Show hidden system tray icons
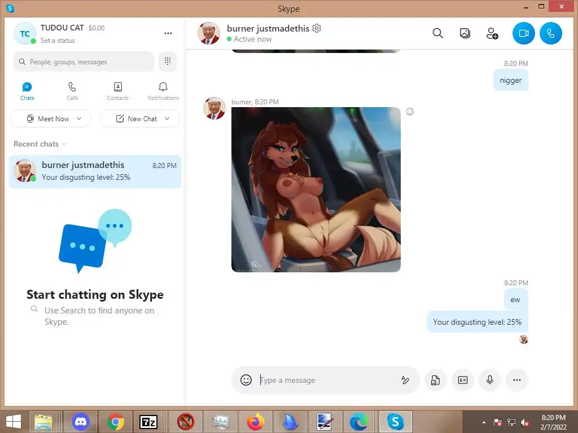This screenshot has width=578, height=433. click(x=484, y=422)
